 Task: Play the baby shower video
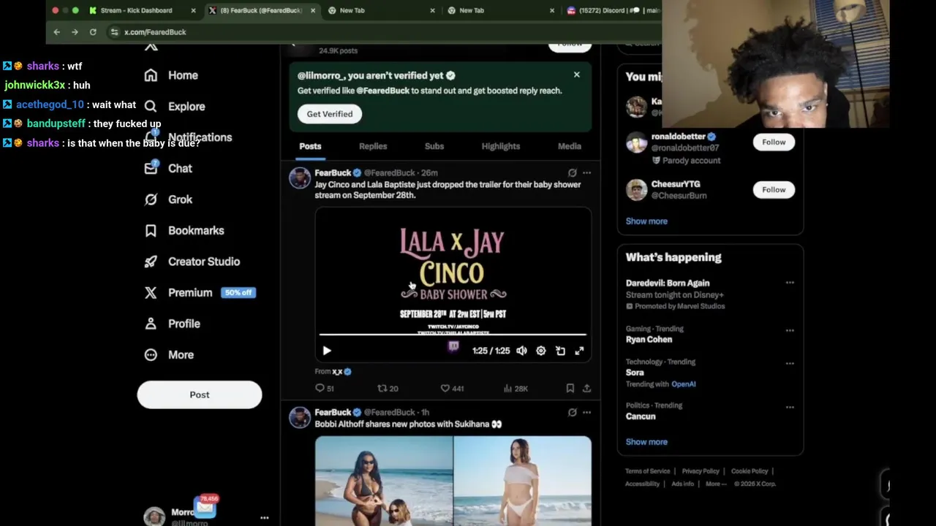[327, 351]
